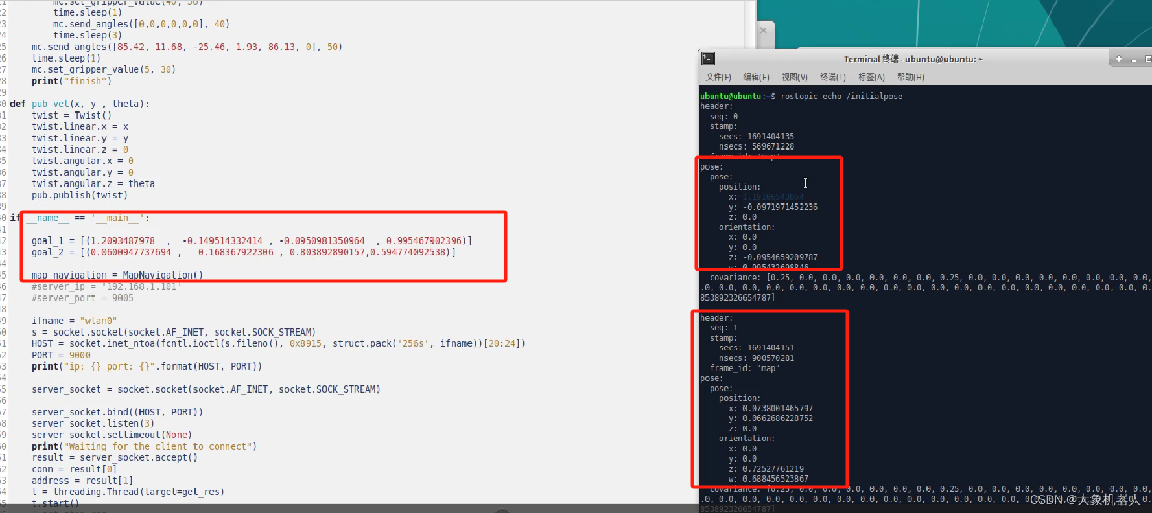
Task: Click the 'twist.angular.z = theta' code line
Action: tap(93, 184)
